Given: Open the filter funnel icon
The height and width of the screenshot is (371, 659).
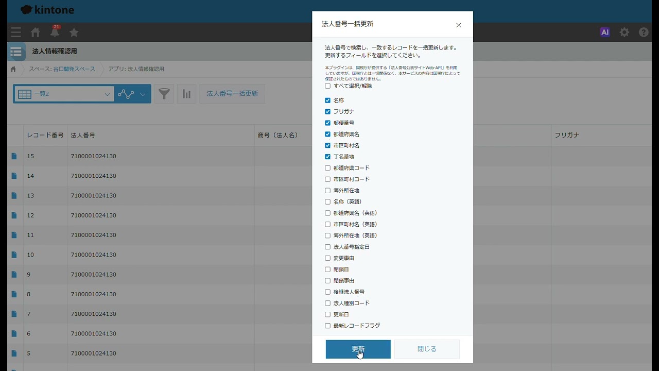Looking at the screenshot, I should coord(164,94).
